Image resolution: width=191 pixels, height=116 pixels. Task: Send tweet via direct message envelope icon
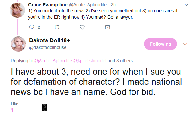click(108, 27)
